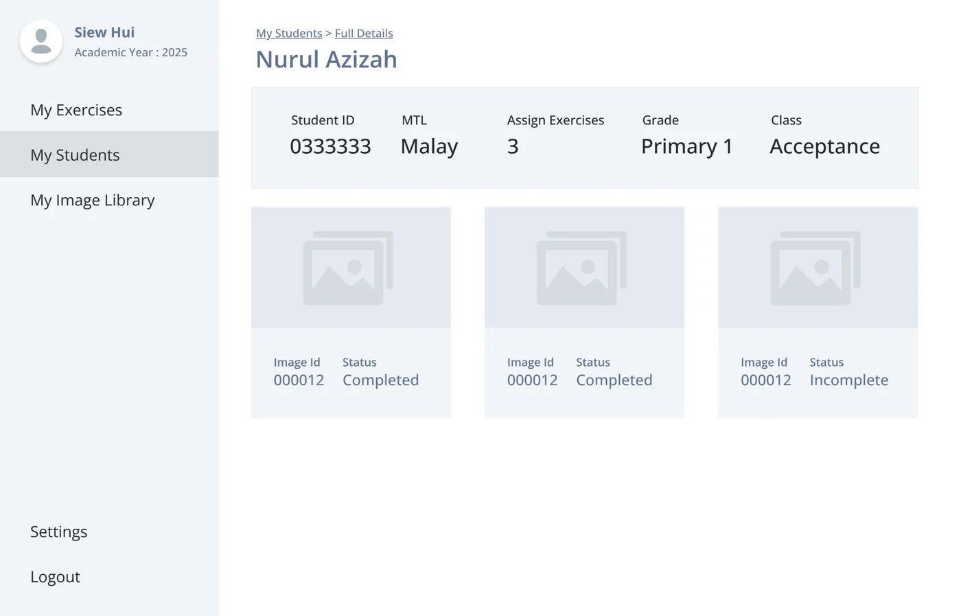Click the MTL value Malay
The width and height of the screenshot is (961, 616).
(x=429, y=146)
